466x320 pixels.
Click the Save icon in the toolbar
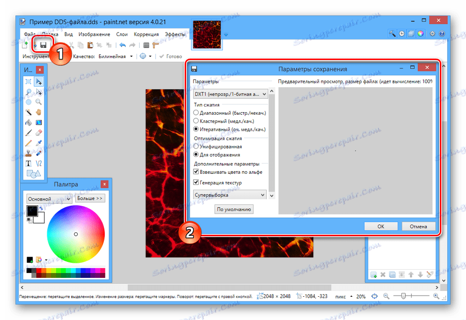tap(44, 44)
